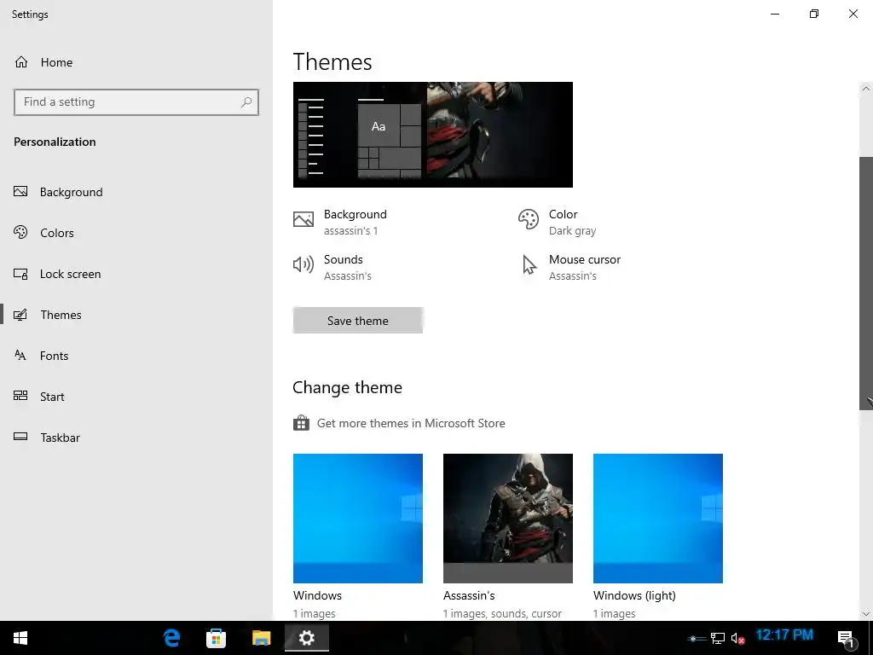This screenshot has height=655, width=873.
Task: Click the 'Assassin's' theme name text
Action: 469,595
